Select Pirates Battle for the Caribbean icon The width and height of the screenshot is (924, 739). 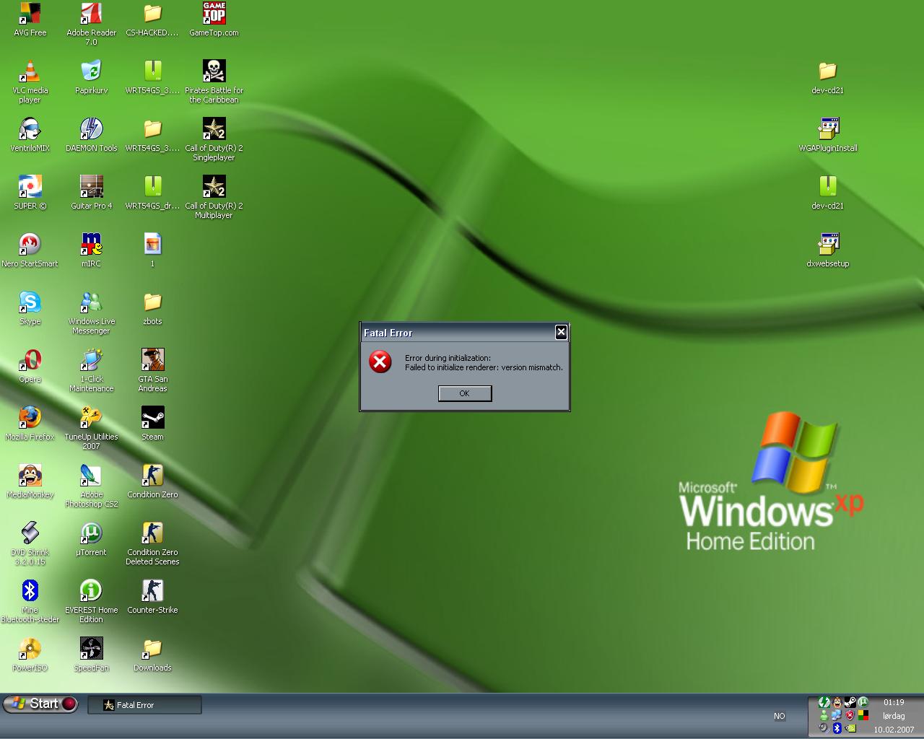click(x=214, y=82)
